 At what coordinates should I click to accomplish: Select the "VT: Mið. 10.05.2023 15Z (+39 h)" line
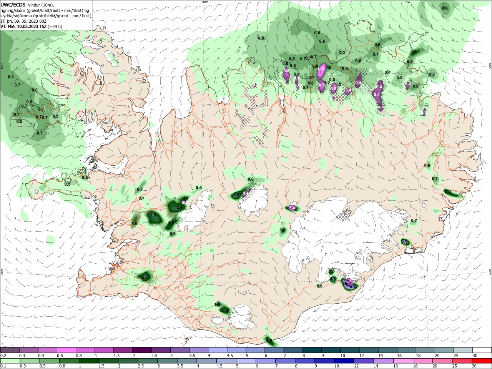[x=32, y=27]
